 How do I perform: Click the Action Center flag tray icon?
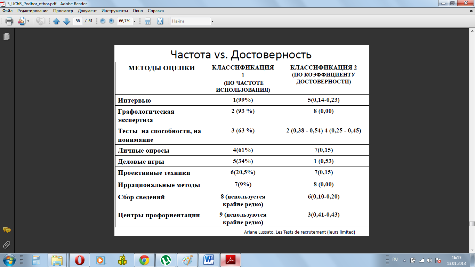click(x=438, y=260)
